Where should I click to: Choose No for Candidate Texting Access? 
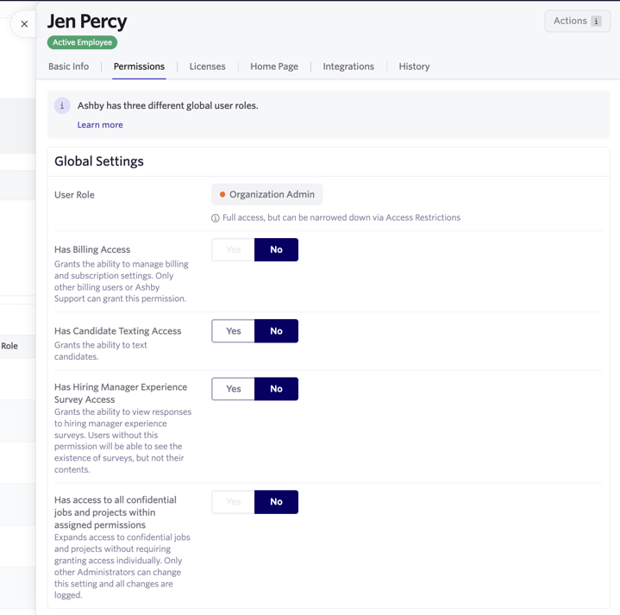[x=276, y=331]
